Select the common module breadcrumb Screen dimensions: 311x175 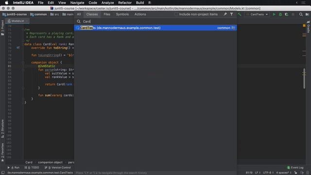point(38,14)
